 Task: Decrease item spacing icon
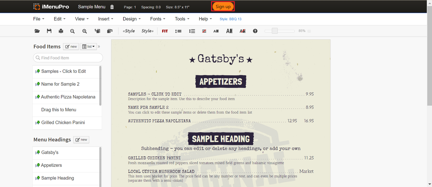point(179,31)
